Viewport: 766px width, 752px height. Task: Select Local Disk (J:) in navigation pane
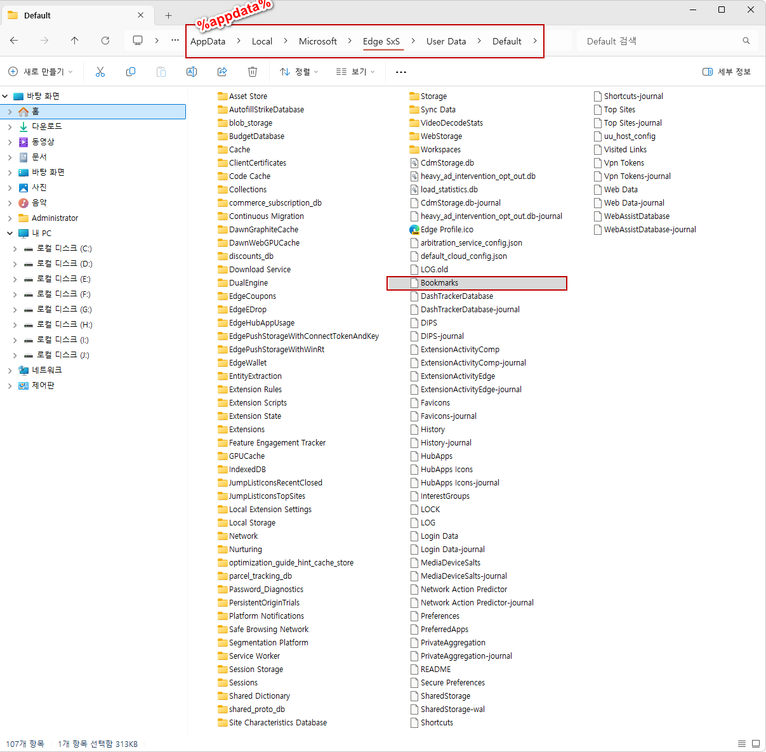tap(62, 355)
